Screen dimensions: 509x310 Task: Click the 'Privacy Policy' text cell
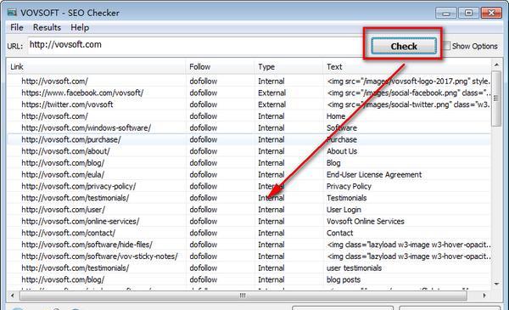(x=349, y=187)
